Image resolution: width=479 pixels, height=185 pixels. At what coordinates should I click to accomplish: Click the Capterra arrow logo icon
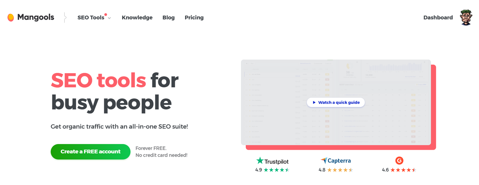[x=324, y=160]
